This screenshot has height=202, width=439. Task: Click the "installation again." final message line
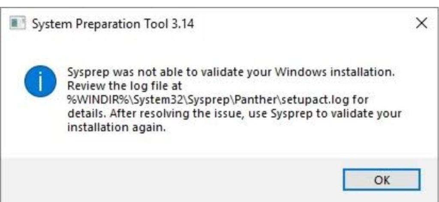pos(116,128)
